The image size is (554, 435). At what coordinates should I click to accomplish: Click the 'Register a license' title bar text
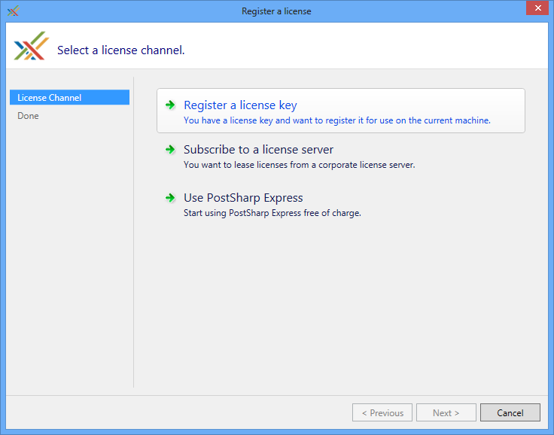[276, 11]
